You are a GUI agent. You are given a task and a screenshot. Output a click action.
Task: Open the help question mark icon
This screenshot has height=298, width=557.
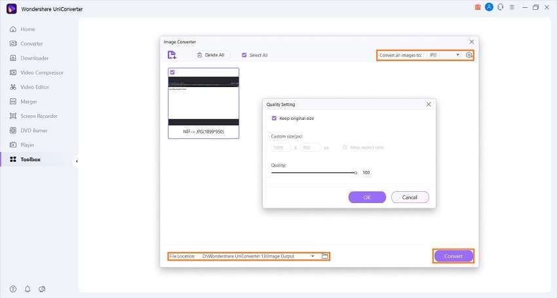click(13, 289)
